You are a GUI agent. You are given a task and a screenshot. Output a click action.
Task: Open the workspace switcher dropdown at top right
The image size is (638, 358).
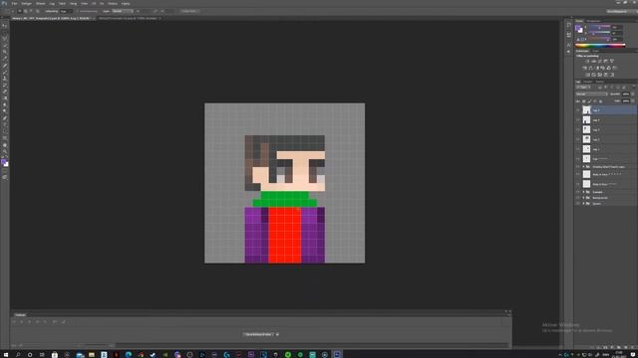click(621, 11)
